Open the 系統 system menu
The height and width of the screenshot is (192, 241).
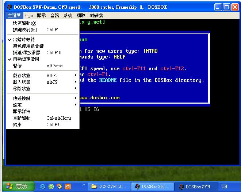(68, 16)
